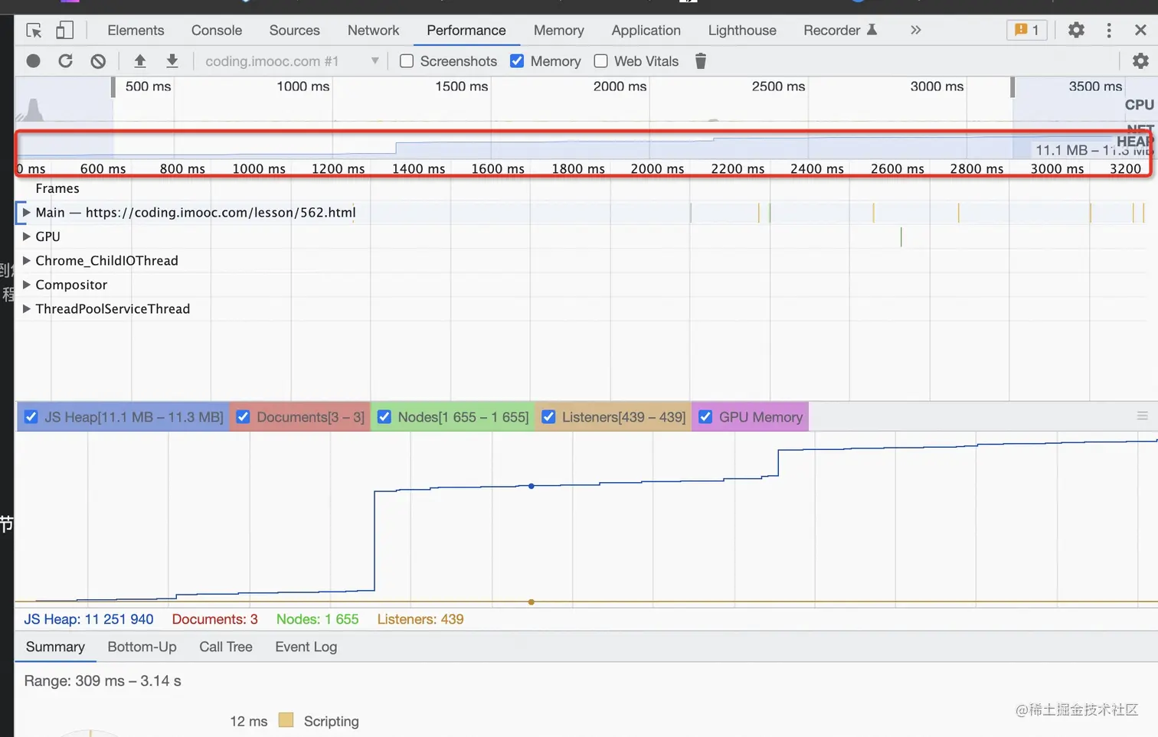The height and width of the screenshot is (737, 1158).
Task: Switch to the top Memory panel tab
Action: (x=558, y=31)
